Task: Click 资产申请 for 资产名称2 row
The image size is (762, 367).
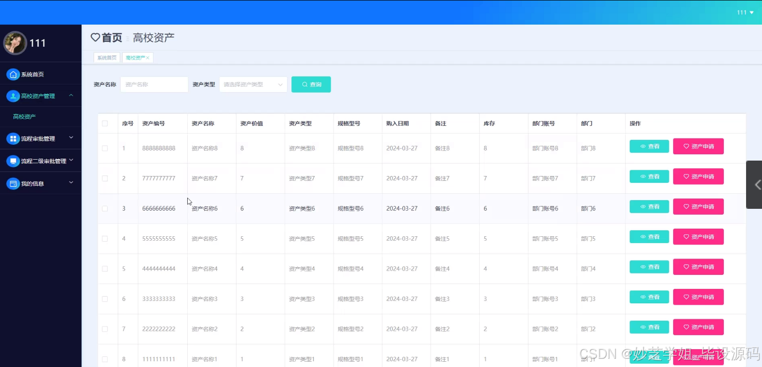Action: pyautogui.click(x=698, y=327)
